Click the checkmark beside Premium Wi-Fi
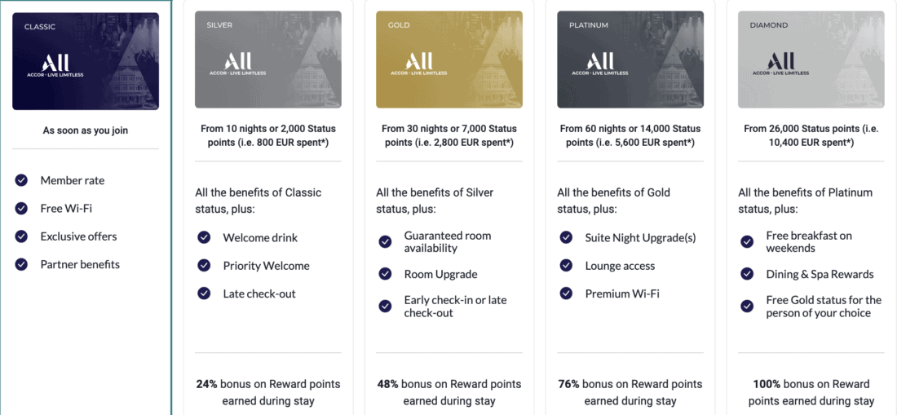 [566, 294]
